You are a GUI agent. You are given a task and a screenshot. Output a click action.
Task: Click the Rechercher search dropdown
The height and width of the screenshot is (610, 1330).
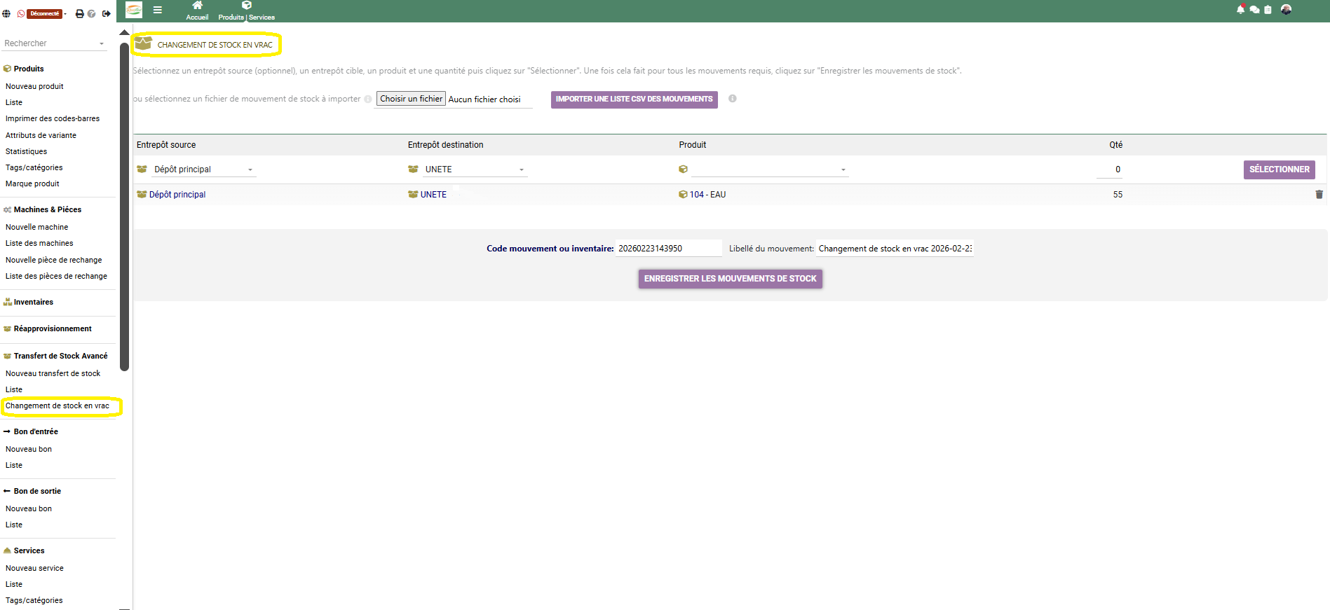pyautogui.click(x=55, y=43)
